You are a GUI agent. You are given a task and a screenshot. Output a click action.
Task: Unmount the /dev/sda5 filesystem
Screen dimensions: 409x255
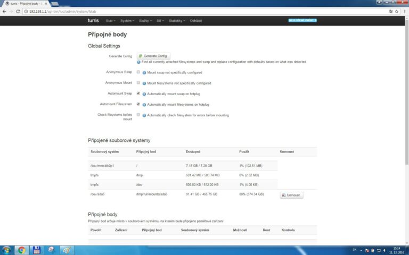pyautogui.click(x=291, y=195)
